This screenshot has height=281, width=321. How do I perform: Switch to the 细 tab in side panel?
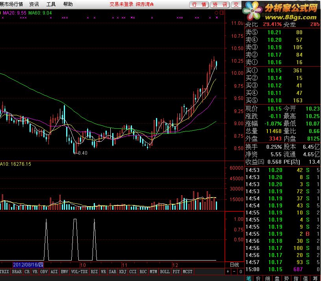[x=267, y=278]
